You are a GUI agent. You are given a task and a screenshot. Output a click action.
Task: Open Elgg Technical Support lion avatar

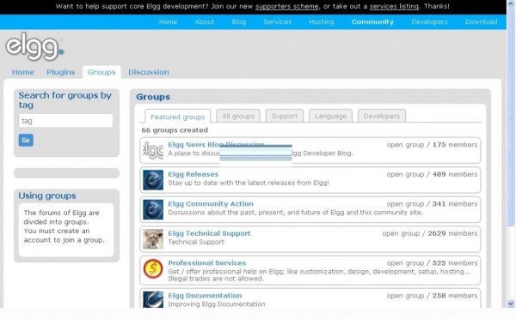point(153,239)
